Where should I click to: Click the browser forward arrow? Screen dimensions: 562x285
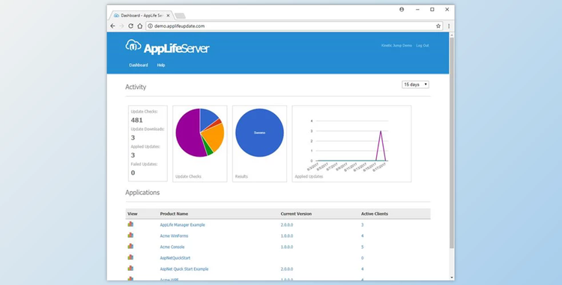point(121,26)
